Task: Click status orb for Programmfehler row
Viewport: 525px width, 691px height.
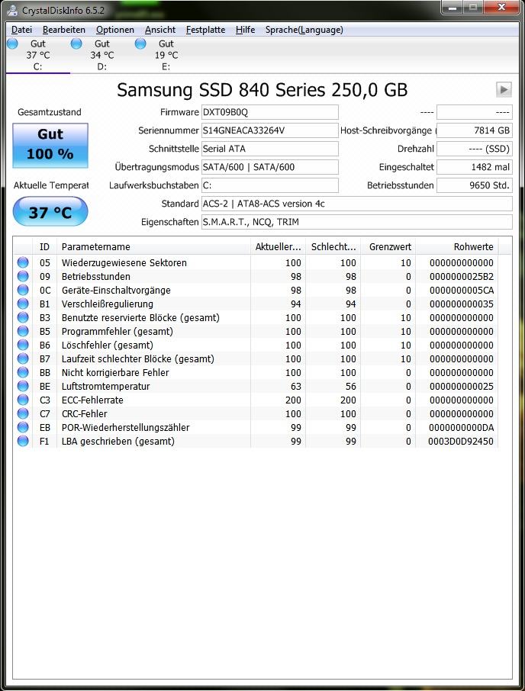Action: click(23, 331)
